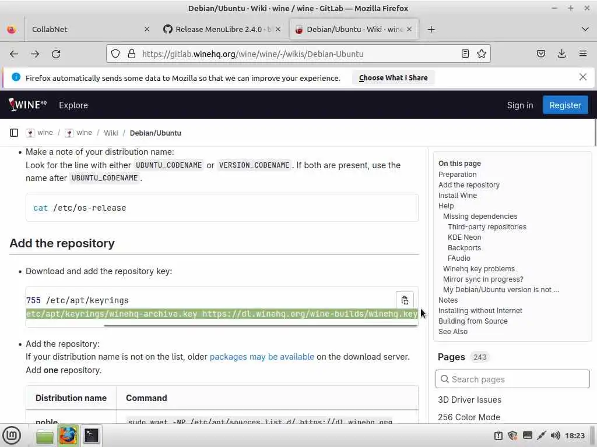Jump to Installing without Internet section
This screenshot has width=597, height=447.
(480, 311)
